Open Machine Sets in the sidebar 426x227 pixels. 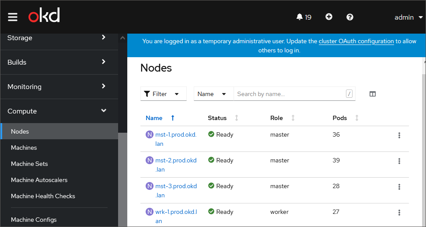29,164
